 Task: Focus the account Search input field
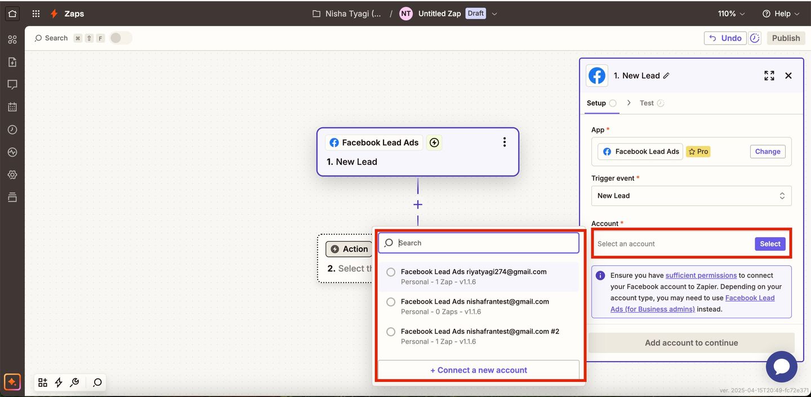tap(479, 243)
